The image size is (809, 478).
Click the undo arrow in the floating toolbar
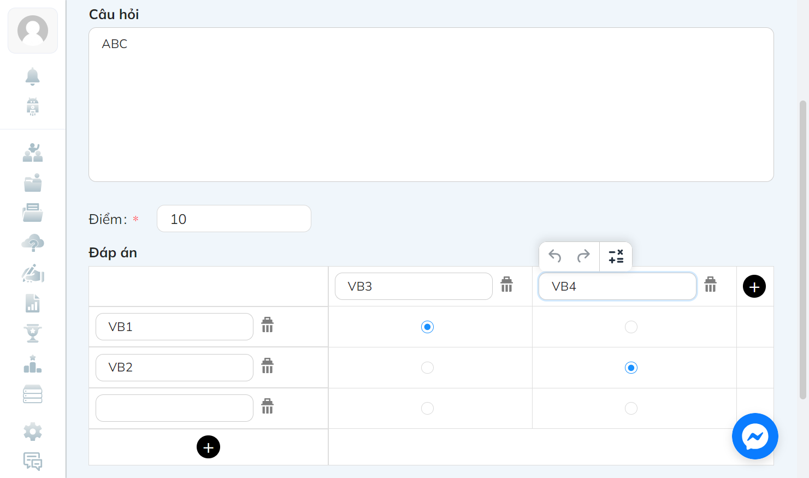pyautogui.click(x=555, y=256)
